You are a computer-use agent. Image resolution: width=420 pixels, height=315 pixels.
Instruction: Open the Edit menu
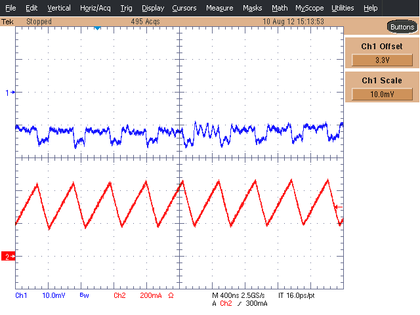click(x=31, y=8)
